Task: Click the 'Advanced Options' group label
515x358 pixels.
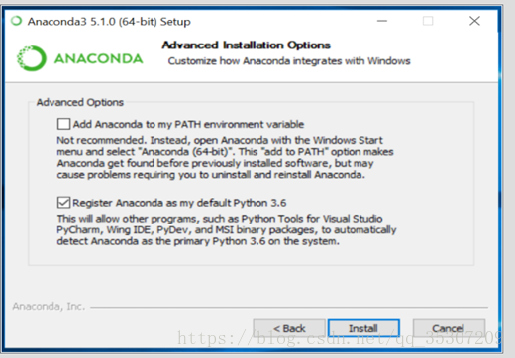Action: point(80,102)
